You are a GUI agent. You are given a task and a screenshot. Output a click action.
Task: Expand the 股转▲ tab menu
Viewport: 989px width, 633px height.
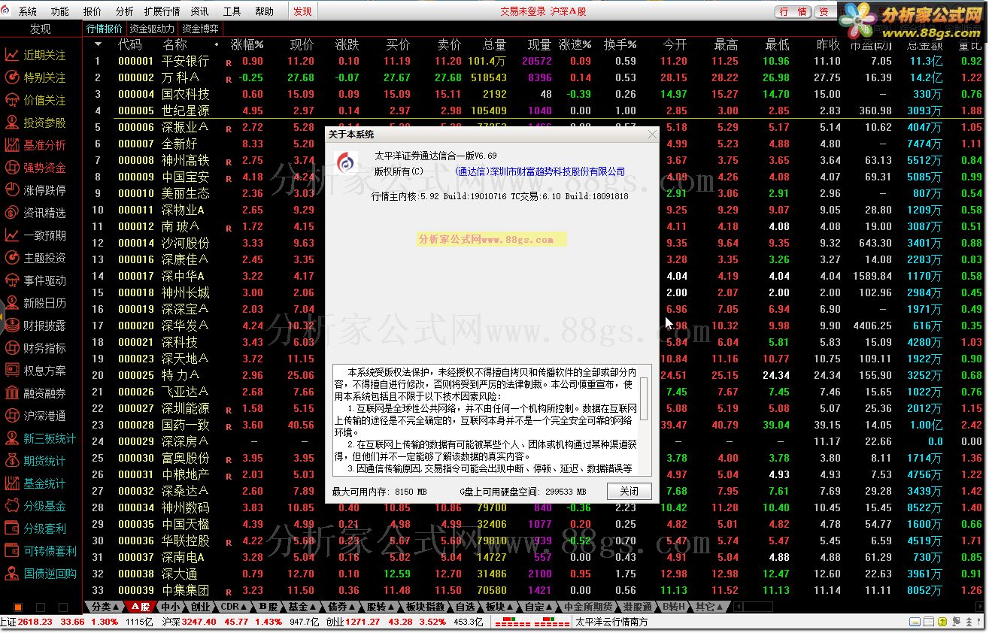point(381,607)
